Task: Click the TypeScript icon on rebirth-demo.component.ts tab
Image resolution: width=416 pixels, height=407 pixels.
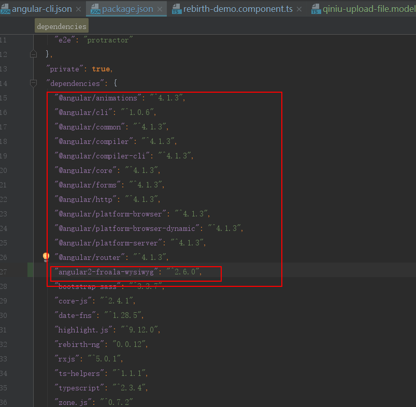Action: click(177, 9)
